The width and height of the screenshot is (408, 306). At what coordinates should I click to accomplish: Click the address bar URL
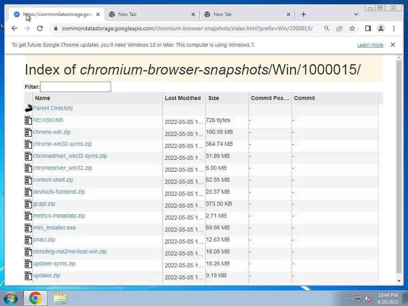pyautogui.click(x=187, y=28)
